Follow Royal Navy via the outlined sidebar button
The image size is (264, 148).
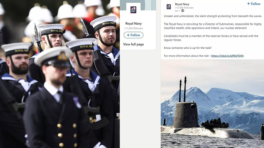point(134,35)
